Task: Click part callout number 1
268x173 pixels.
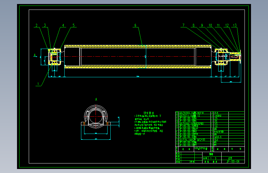Action: tap(38, 84)
